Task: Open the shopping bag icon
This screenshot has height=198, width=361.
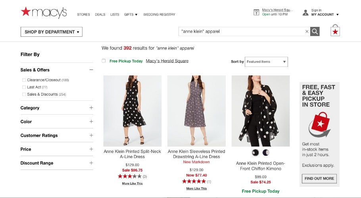Action: pos(335,30)
